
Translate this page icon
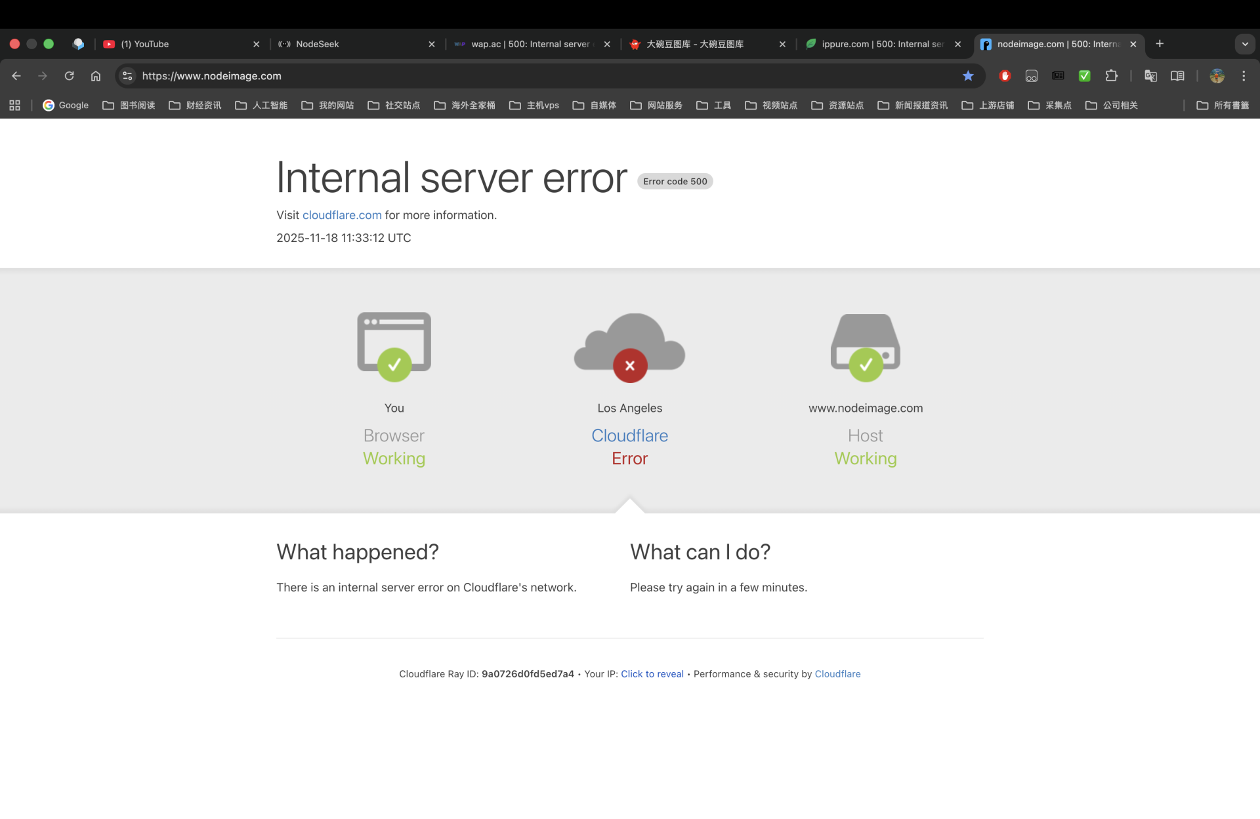1150,76
